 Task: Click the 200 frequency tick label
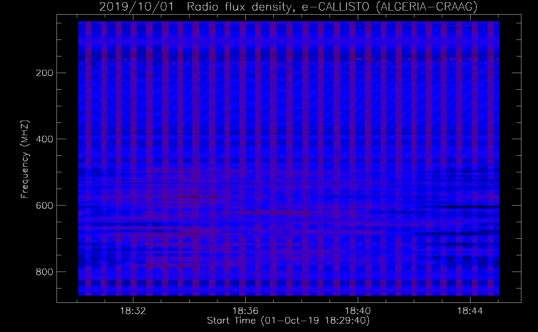tap(45, 73)
